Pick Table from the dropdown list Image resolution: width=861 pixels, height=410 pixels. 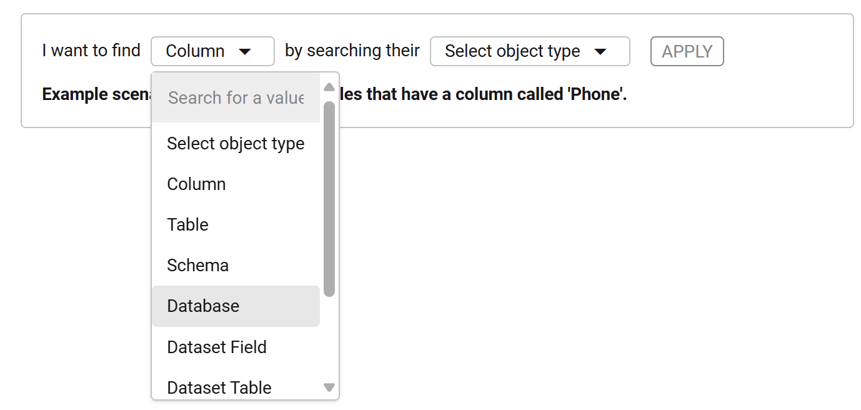(x=187, y=225)
